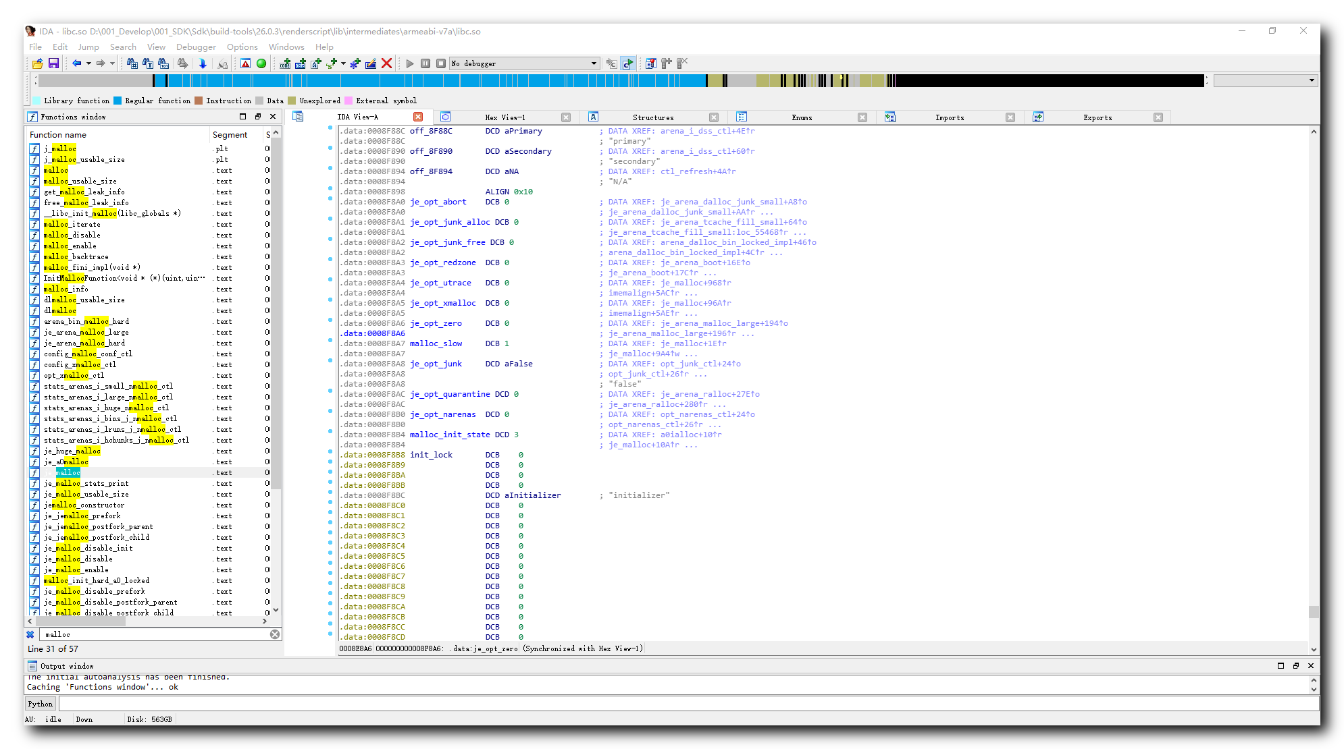
Task: Start the debugger with the play icon
Action: (410, 63)
